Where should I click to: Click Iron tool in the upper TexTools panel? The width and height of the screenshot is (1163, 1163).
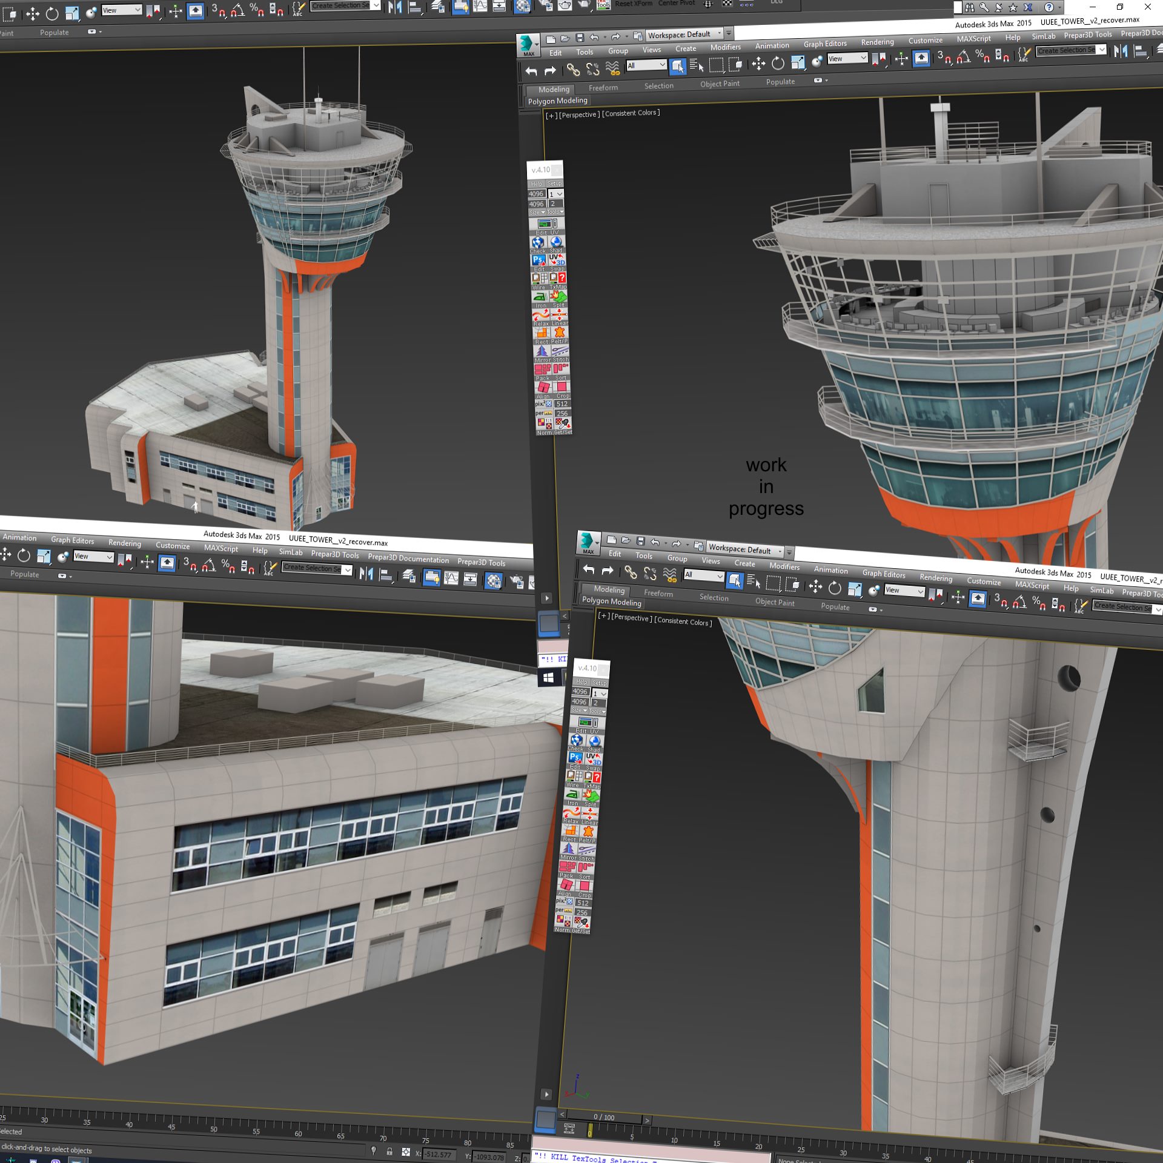[540, 297]
